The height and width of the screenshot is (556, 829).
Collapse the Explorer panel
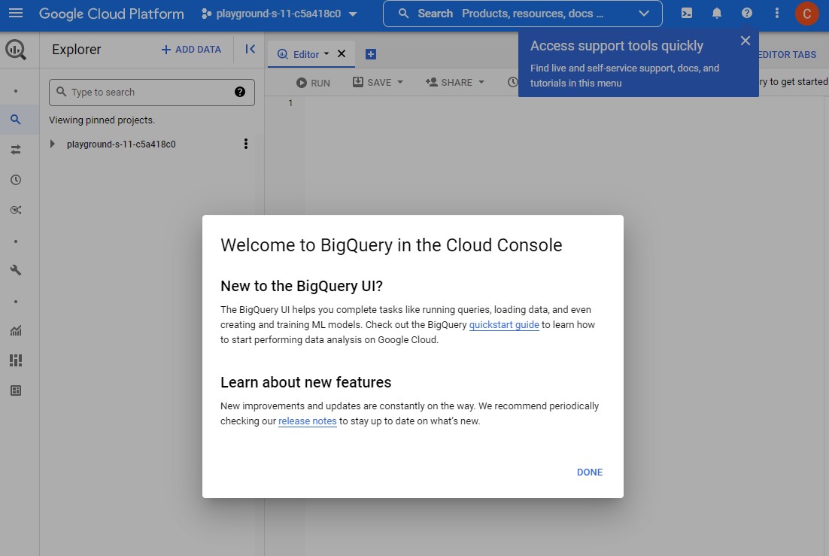(250, 49)
